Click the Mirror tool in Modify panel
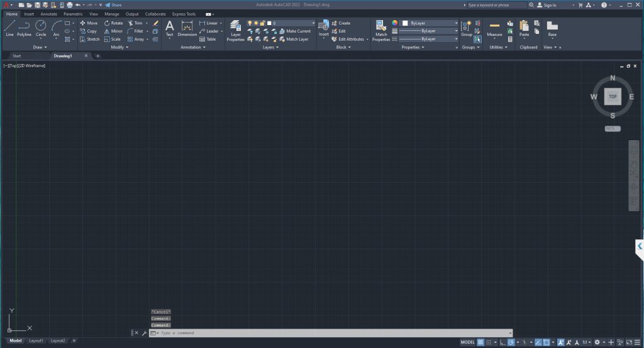Image resolution: width=644 pixels, height=348 pixels. [x=113, y=31]
